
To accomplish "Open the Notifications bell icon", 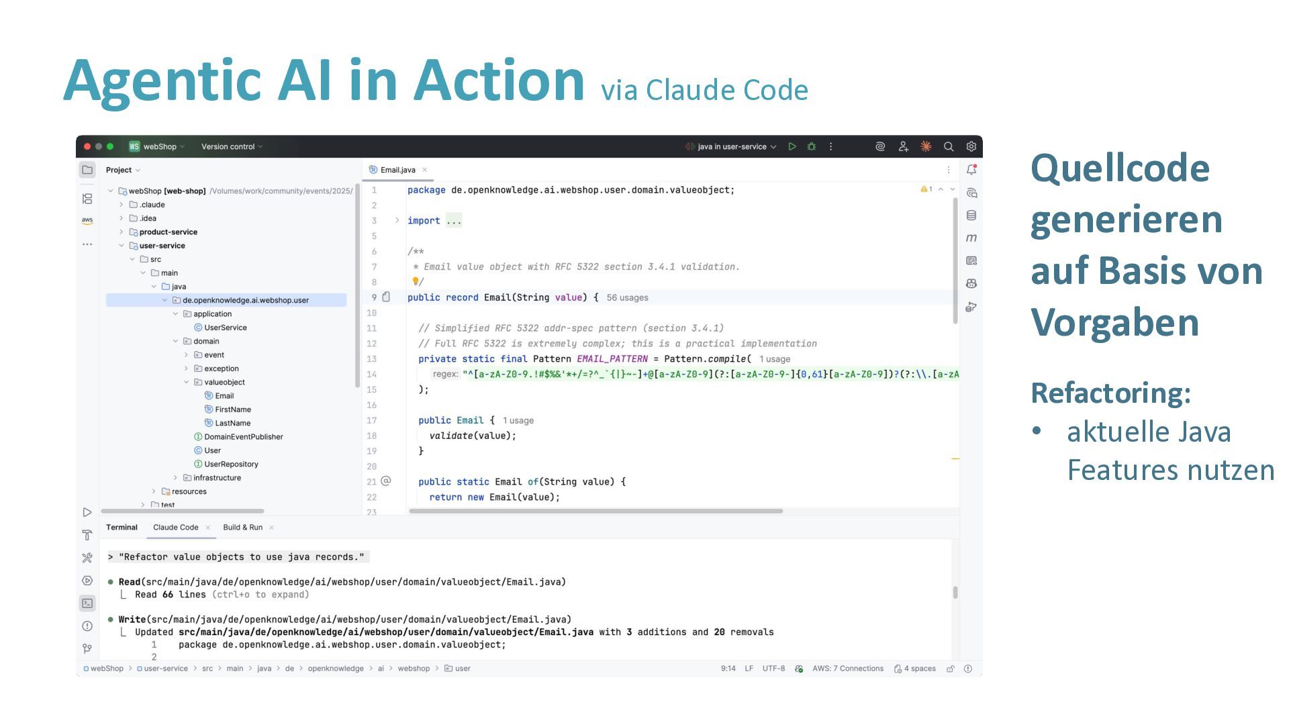I will click(x=971, y=170).
